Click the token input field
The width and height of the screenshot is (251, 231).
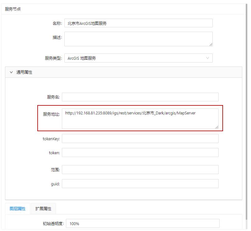click(140, 153)
